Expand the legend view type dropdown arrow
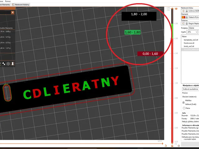Image resolution: width=199 pixels, height=149 pixels. coord(12,12)
